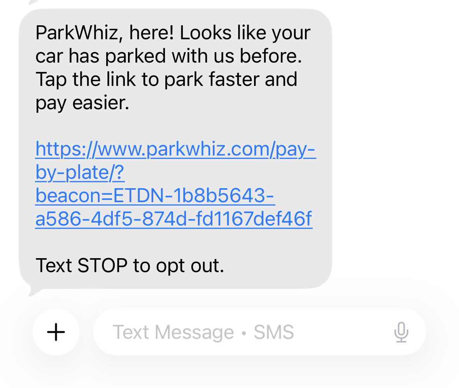Tap the 'https://www' portion of the URL
This screenshot has width=459, height=388.
(x=90, y=149)
